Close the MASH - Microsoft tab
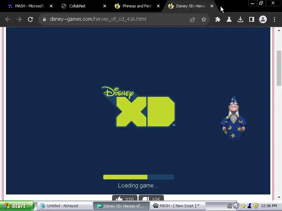The width and height of the screenshot is (282, 211). [51, 6]
